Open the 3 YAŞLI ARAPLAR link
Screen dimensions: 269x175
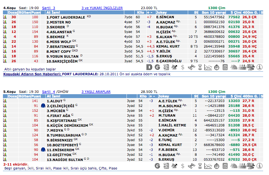click(x=96, y=92)
